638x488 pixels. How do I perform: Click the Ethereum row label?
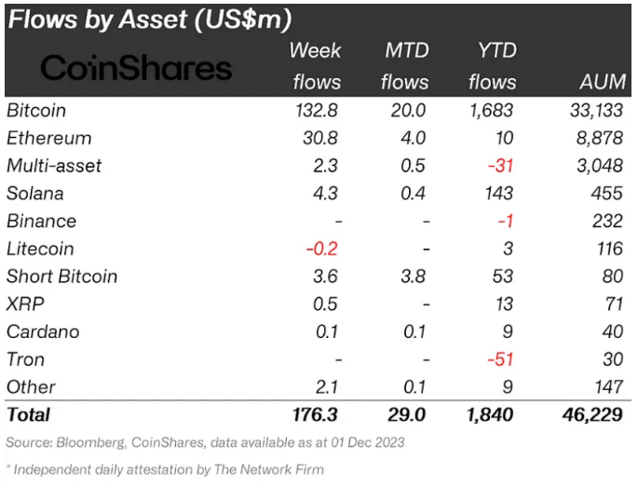click(48, 139)
